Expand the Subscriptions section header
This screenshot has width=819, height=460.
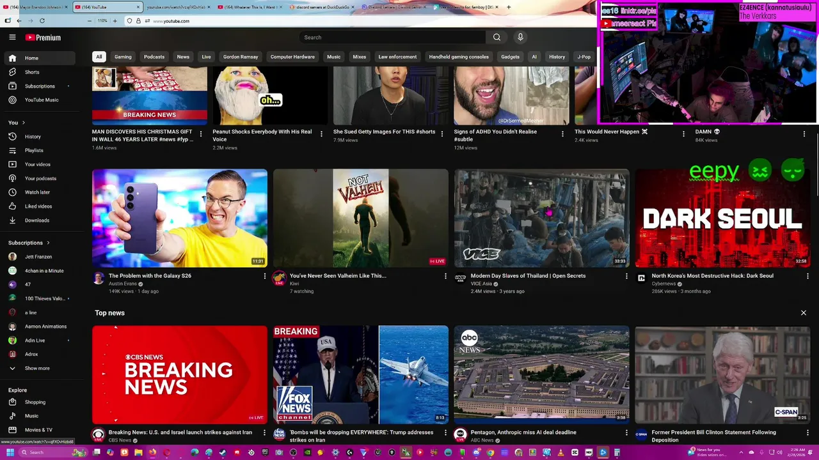[x=29, y=243]
